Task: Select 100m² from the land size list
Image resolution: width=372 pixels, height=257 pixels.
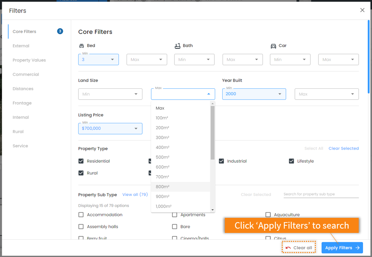Action: [181, 118]
